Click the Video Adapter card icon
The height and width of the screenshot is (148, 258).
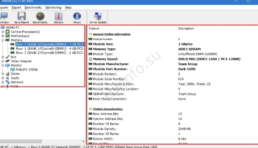click(8, 61)
